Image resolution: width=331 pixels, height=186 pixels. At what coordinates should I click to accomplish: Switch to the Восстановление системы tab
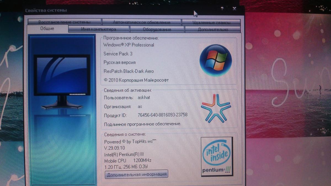click(x=64, y=22)
